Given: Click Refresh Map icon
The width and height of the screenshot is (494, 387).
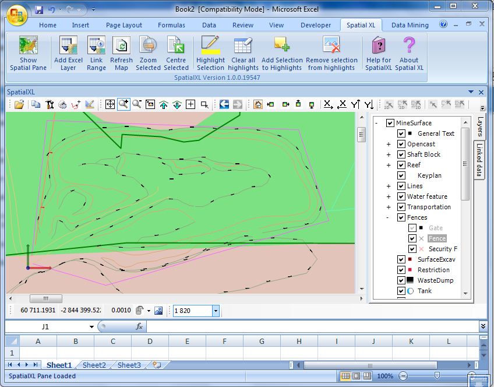Looking at the screenshot, I should [121, 46].
